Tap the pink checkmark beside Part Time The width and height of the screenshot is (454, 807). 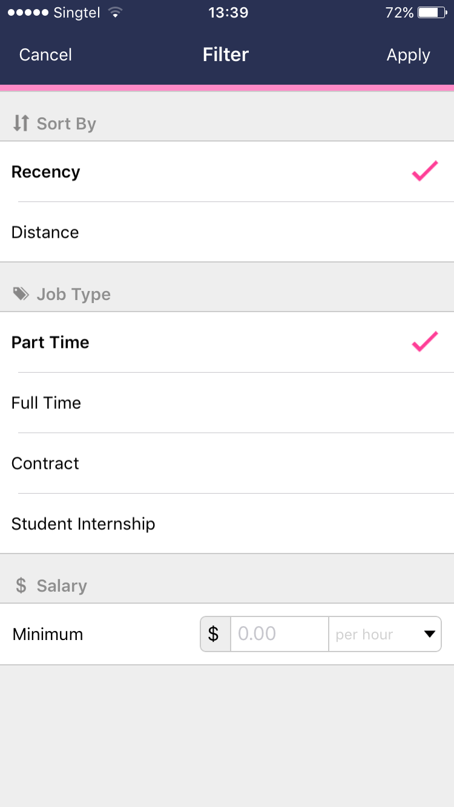pyautogui.click(x=424, y=342)
